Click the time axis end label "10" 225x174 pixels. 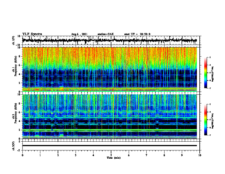[200, 155]
